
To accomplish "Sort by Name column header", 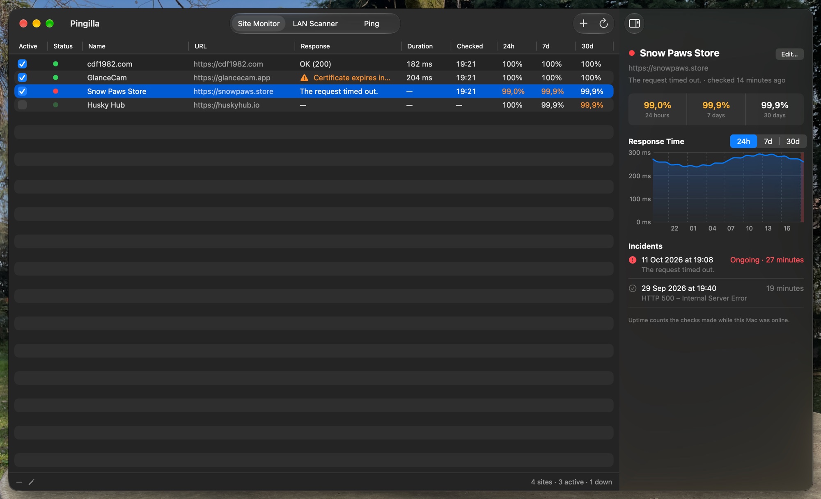I will (97, 46).
